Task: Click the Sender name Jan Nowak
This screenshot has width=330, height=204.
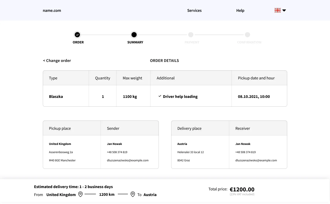Action: [x=114, y=144]
